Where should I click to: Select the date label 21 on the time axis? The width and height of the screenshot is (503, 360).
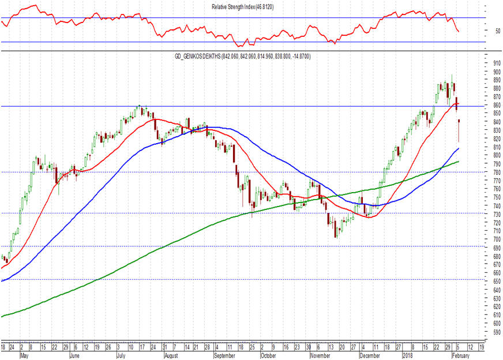(x=196, y=347)
